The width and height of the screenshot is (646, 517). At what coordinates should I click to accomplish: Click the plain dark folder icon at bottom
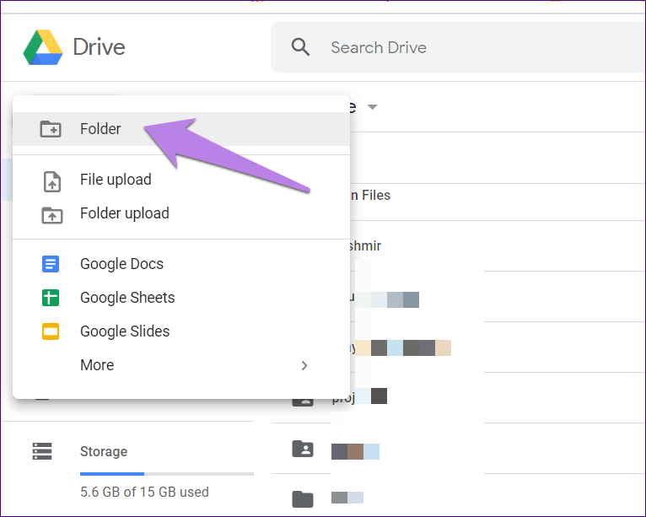click(303, 499)
